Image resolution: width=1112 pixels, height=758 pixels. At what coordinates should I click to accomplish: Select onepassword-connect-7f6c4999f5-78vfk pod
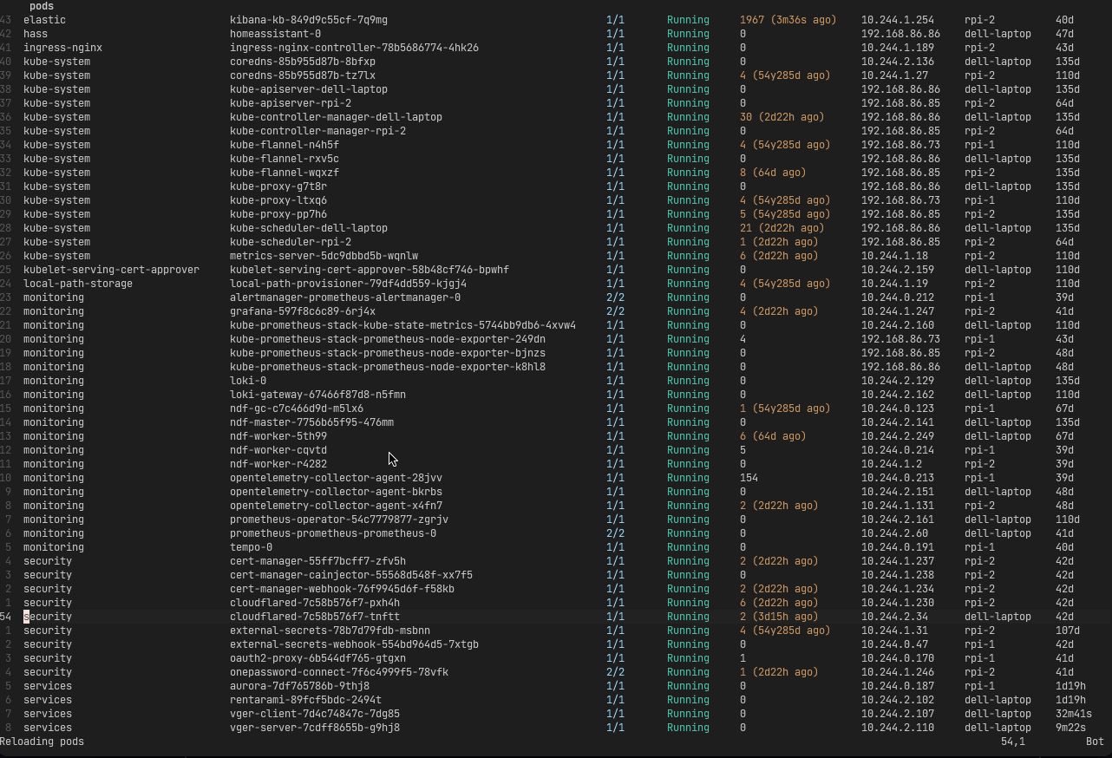339,672
